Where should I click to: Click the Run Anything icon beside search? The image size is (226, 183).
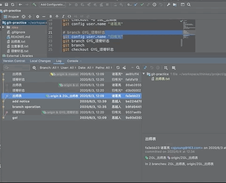[x=183, y=5]
